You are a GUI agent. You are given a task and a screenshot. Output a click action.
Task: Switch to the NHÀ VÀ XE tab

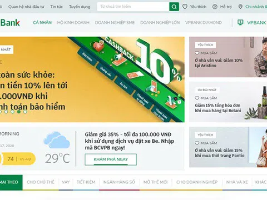(237, 182)
